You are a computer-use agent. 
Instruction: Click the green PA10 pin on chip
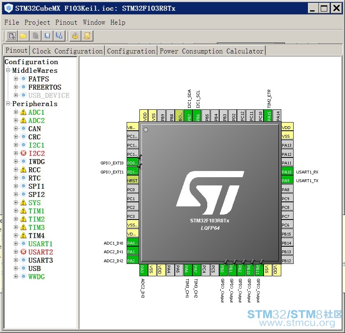(287, 172)
